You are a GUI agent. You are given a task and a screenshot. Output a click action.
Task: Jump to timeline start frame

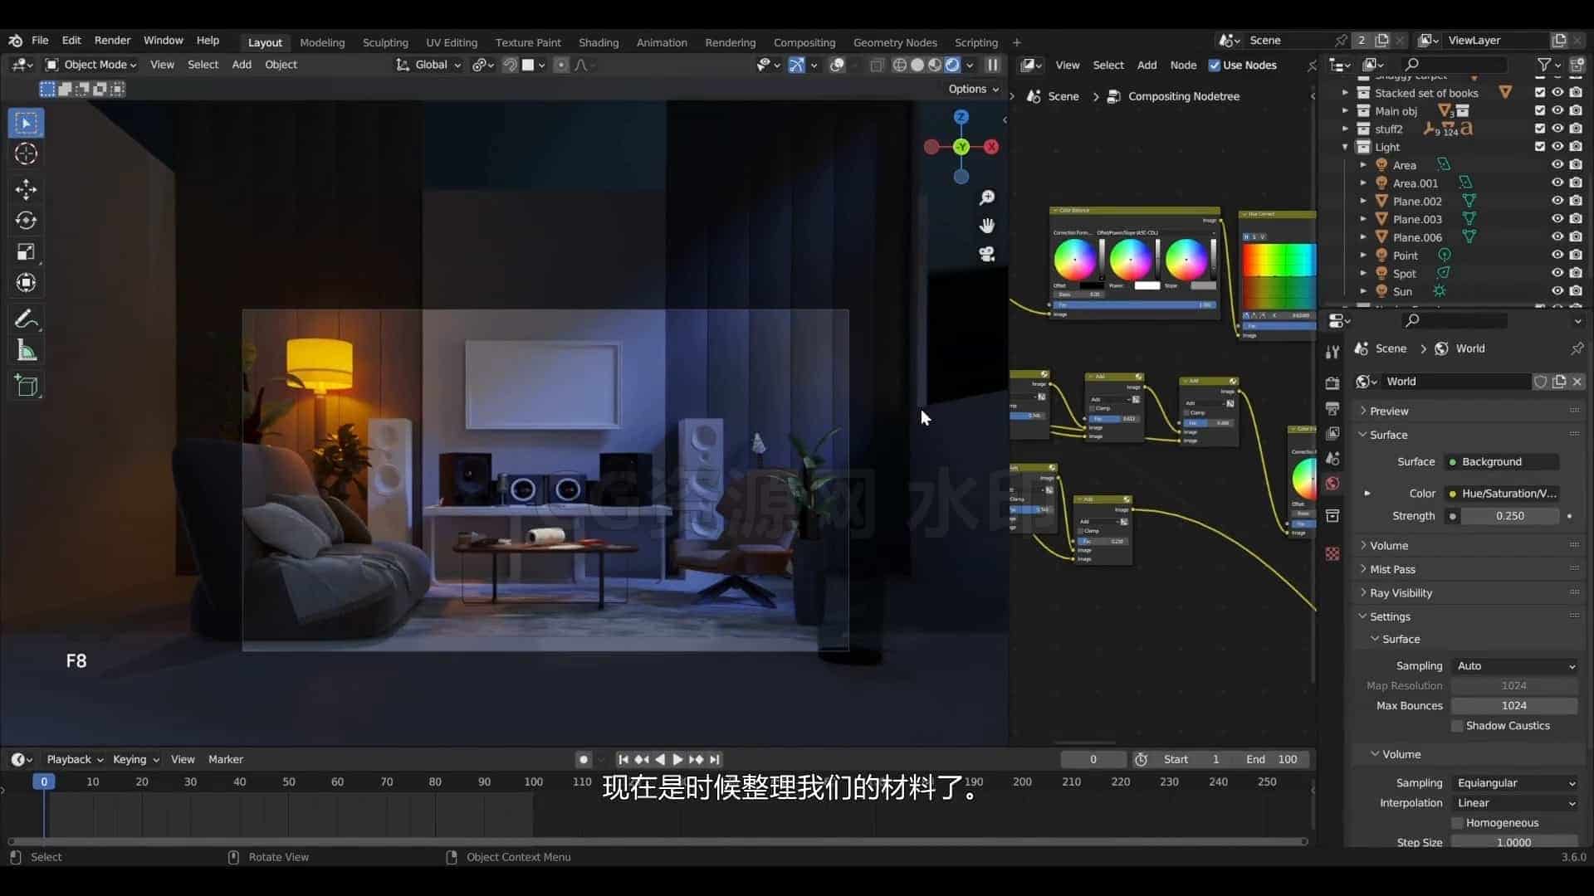tap(623, 760)
